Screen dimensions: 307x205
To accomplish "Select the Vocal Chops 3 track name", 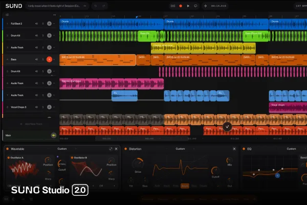I will (x=18, y=107).
